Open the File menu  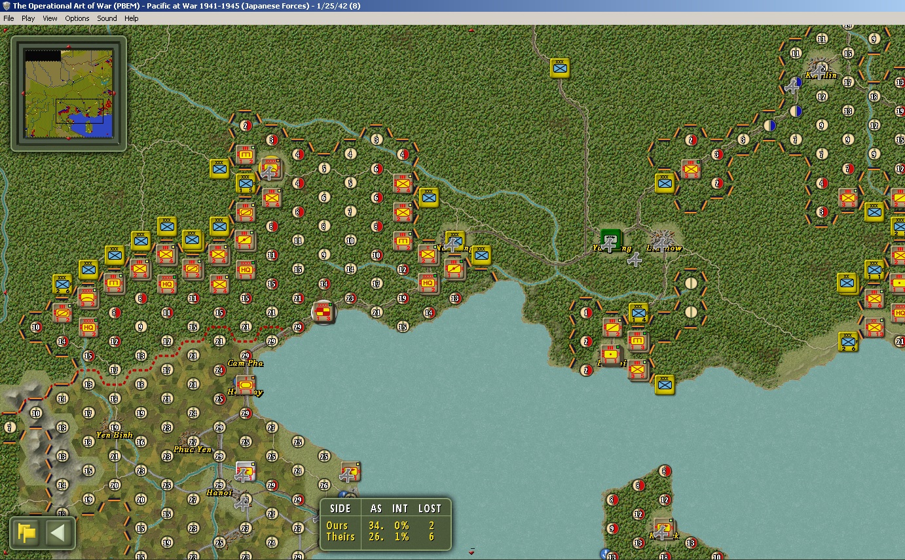pos(9,18)
